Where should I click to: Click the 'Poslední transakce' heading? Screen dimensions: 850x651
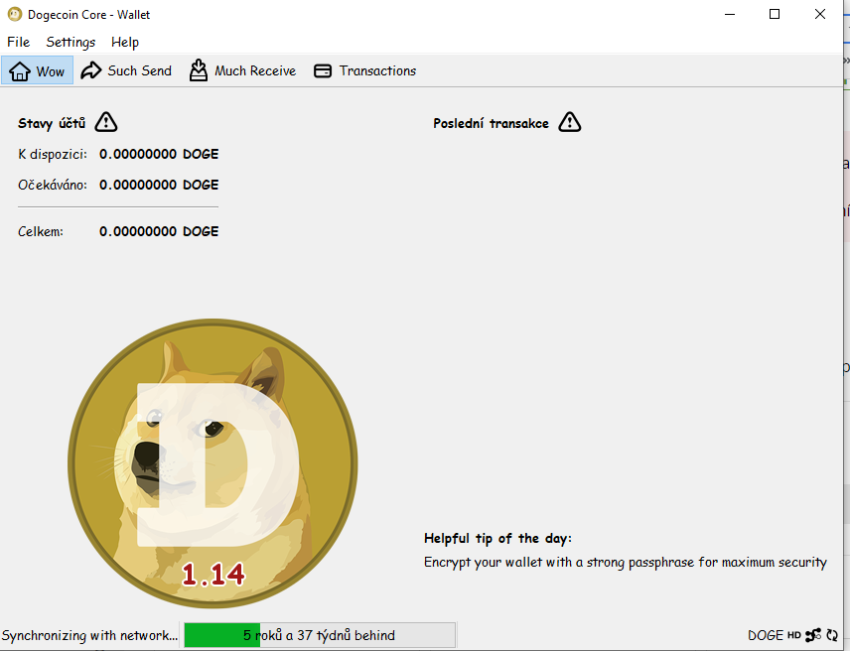point(492,123)
